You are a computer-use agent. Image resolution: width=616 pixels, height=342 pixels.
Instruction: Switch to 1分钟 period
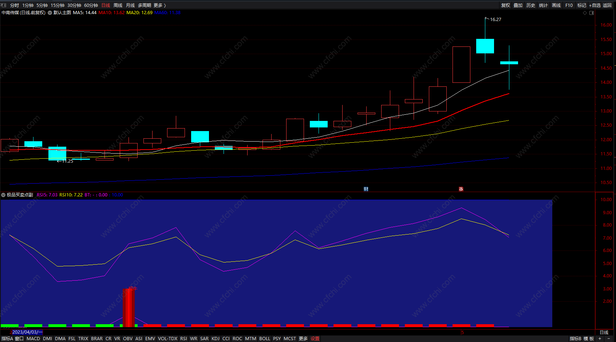(x=28, y=5)
